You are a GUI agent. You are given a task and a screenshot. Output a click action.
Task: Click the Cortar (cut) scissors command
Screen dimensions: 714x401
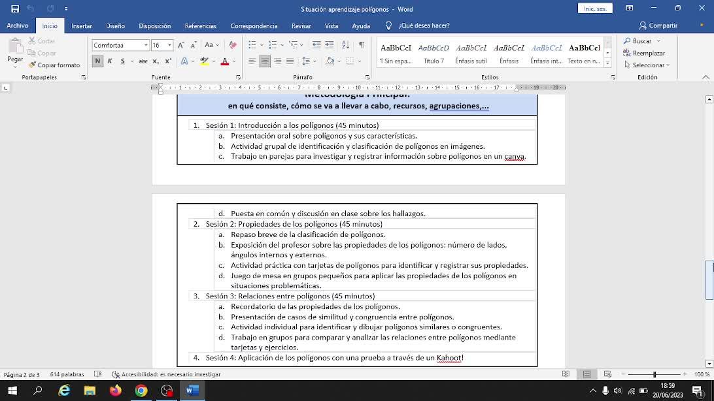[x=41, y=41]
